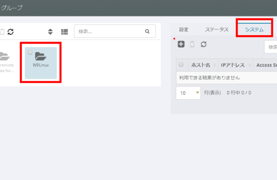Switch to the 設定 tab
The height and width of the screenshot is (180, 277).
184,30
